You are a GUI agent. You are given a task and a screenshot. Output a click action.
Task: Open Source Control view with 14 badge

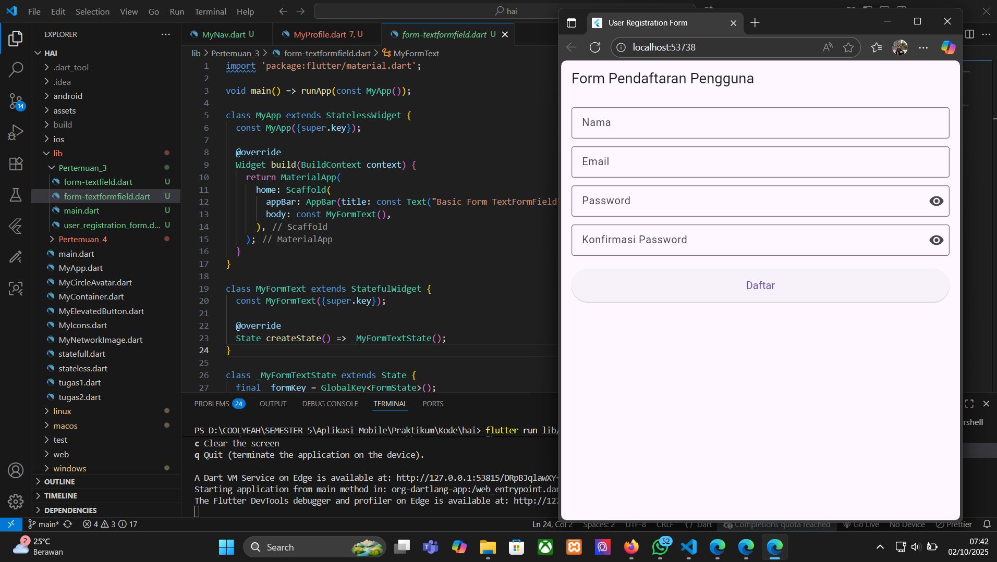point(16,101)
